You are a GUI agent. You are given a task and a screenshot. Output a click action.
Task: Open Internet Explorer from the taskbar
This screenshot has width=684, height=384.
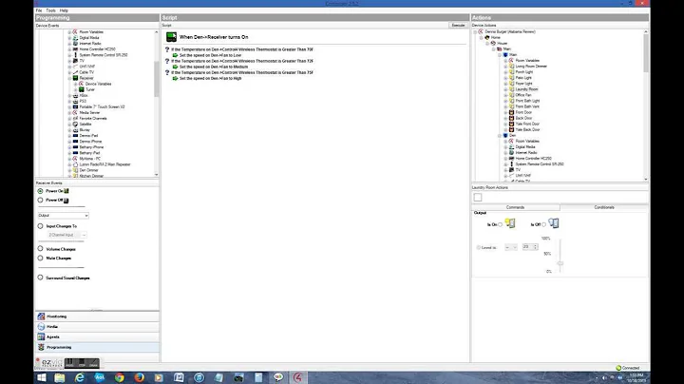coord(80,377)
